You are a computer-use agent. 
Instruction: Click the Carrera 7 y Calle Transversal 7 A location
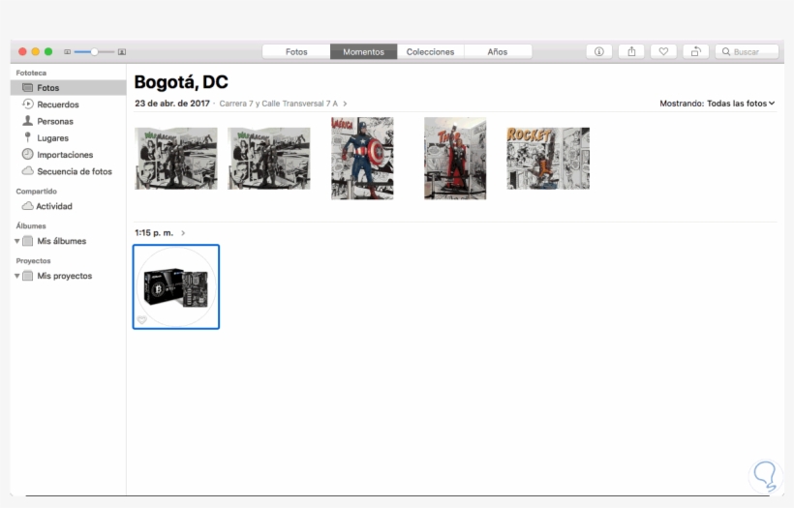click(279, 104)
